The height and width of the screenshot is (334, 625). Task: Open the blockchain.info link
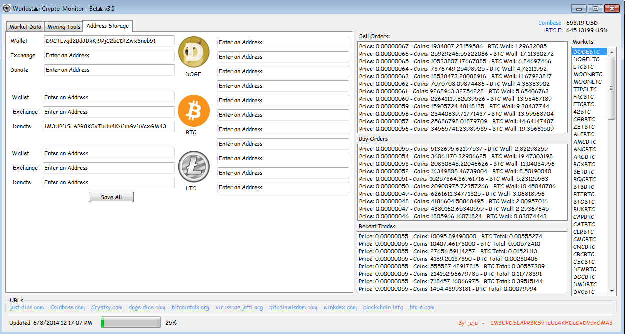tap(383, 307)
